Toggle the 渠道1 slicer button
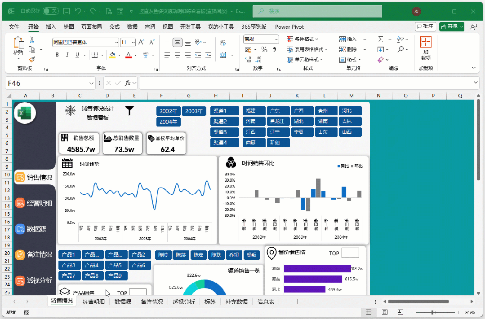The image size is (485, 319). tap(225, 110)
